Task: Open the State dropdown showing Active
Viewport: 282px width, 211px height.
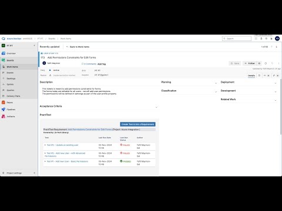Action: click(x=57, y=70)
